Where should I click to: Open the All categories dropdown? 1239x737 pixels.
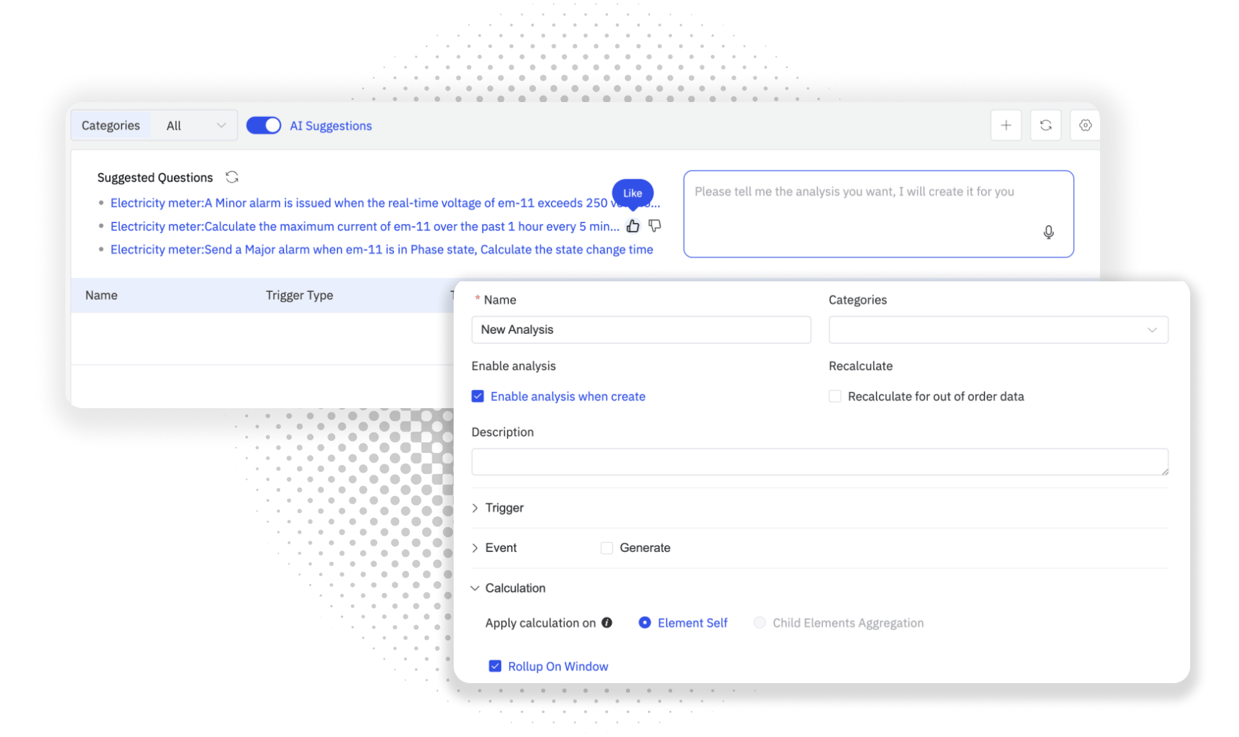pos(194,125)
